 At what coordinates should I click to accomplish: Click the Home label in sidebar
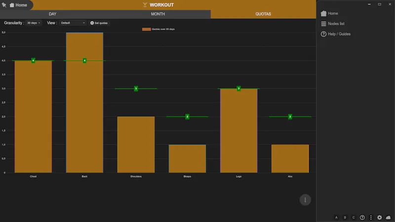click(333, 14)
